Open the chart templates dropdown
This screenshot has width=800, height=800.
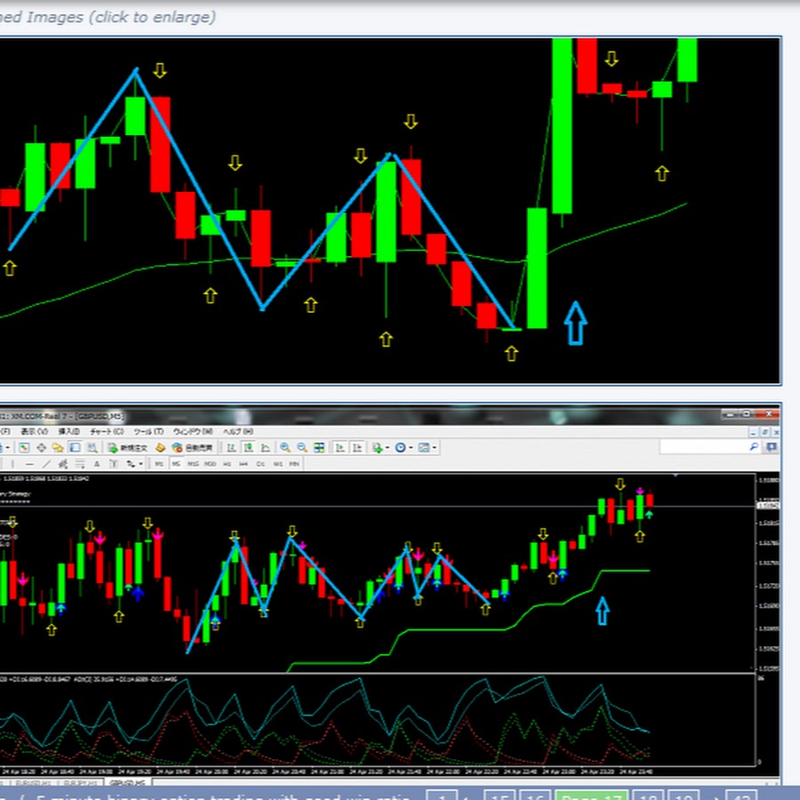coord(428,447)
